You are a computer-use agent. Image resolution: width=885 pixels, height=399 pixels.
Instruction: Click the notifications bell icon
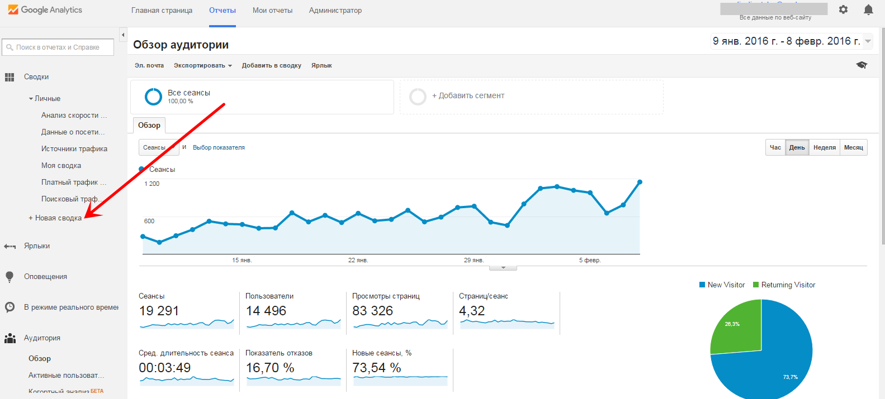tap(868, 9)
